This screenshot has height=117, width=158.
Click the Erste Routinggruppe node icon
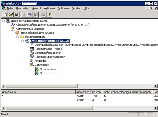click(27, 41)
